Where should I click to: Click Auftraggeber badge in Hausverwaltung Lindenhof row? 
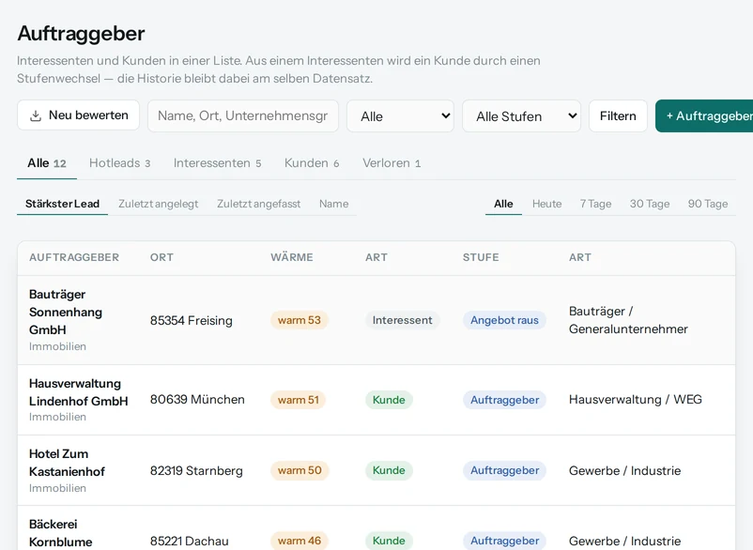click(x=505, y=400)
